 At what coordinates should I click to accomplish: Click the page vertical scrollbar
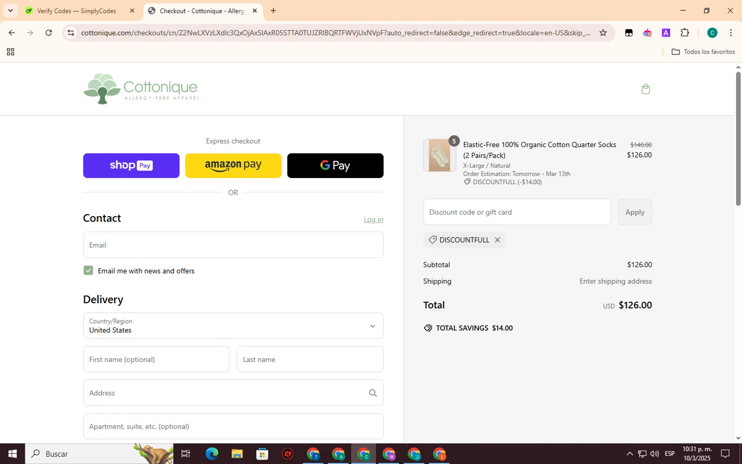738,139
